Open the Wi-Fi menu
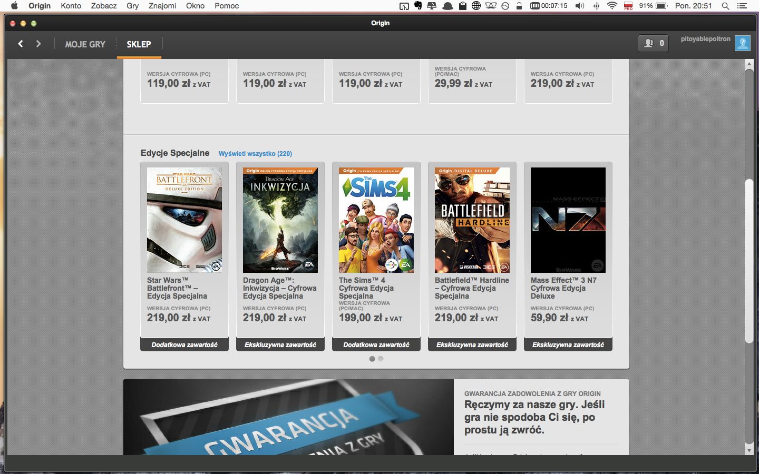Viewport: 759px width, 474px height. click(612, 6)
